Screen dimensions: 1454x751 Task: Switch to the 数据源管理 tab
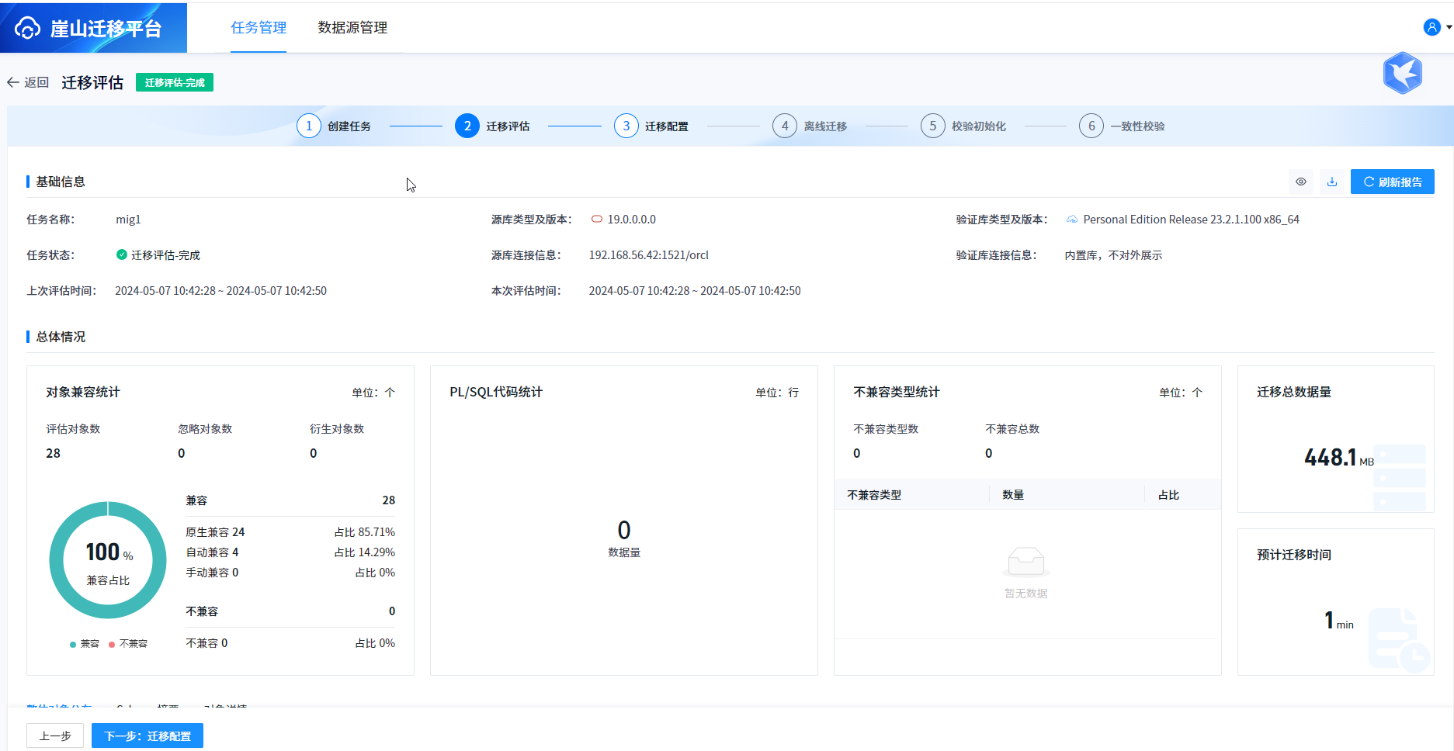coord(352,28)
